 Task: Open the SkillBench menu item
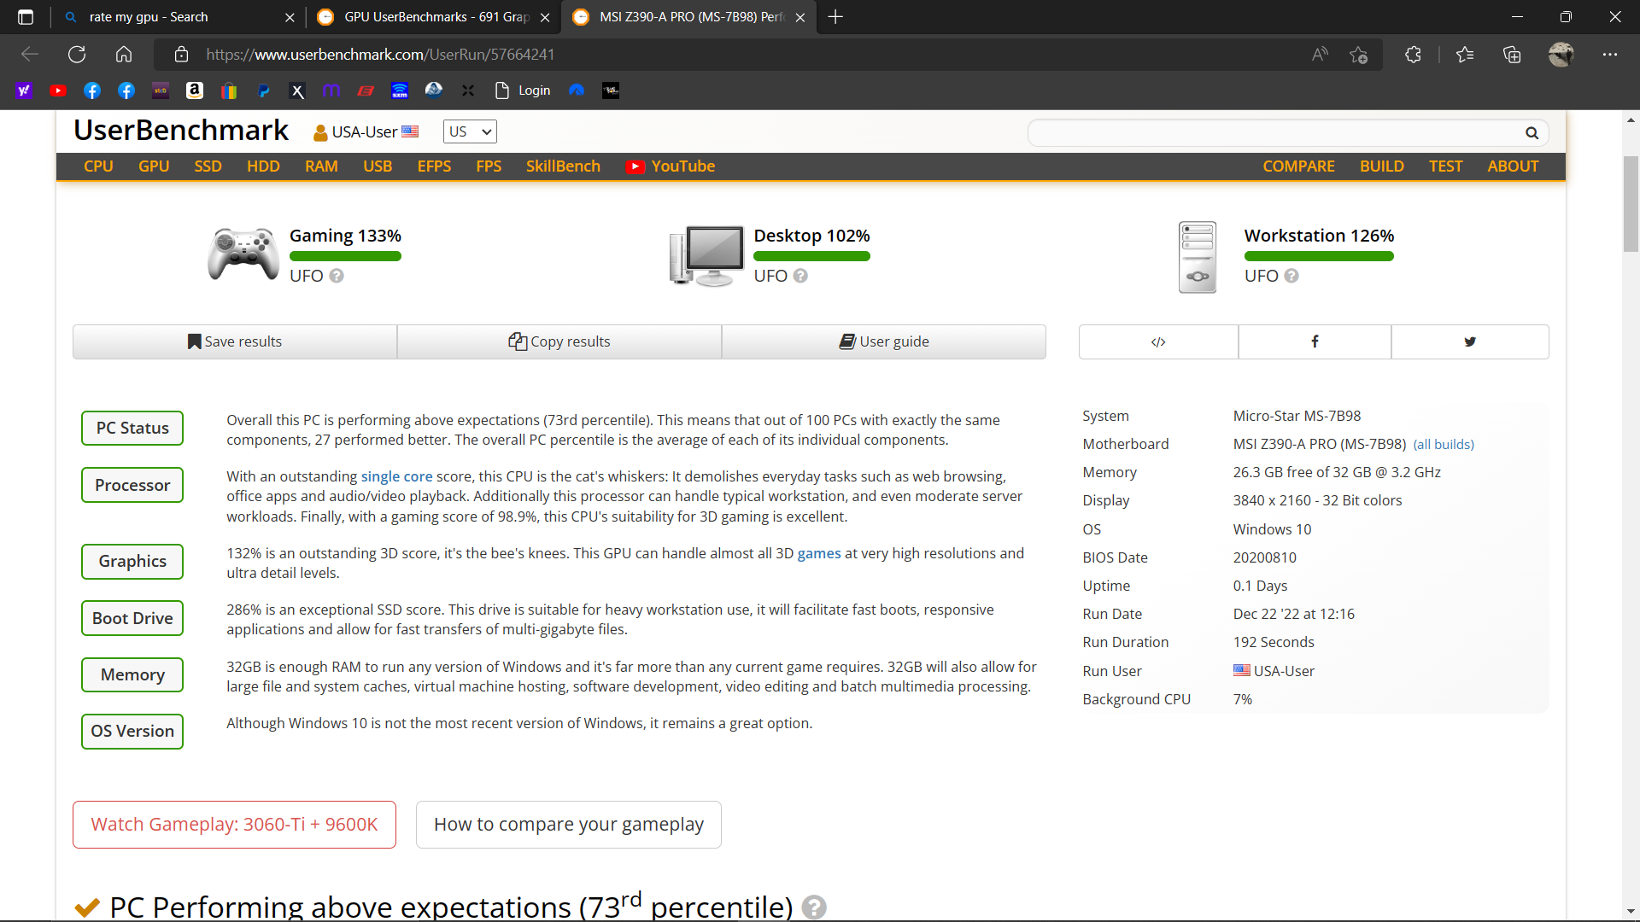[x=563, y=166]
